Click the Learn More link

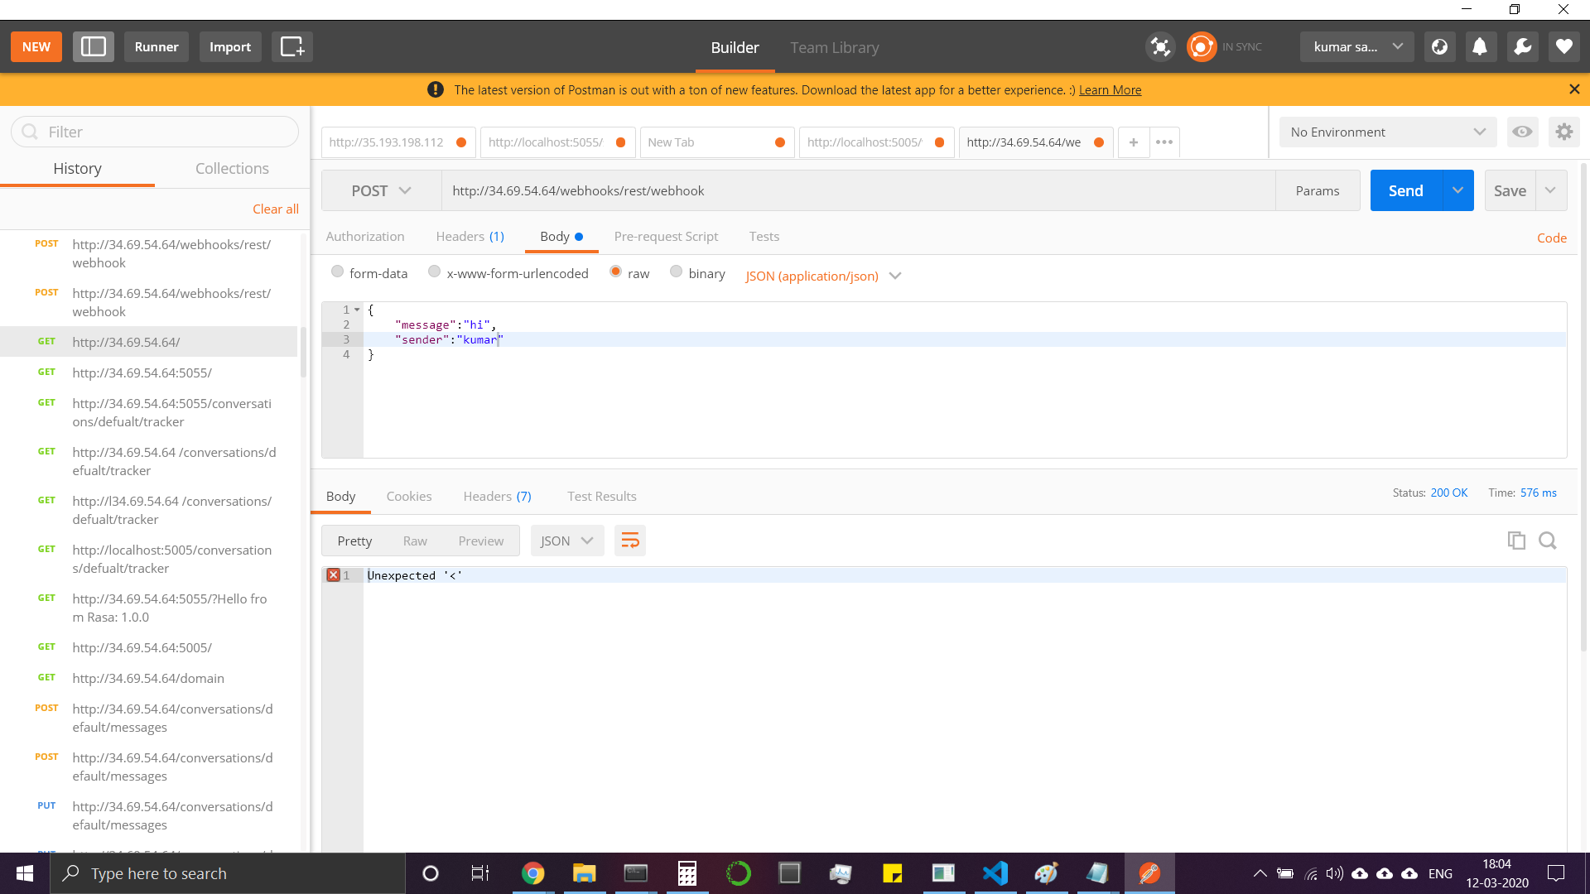pyautogui.click(x=1110, y=90)
